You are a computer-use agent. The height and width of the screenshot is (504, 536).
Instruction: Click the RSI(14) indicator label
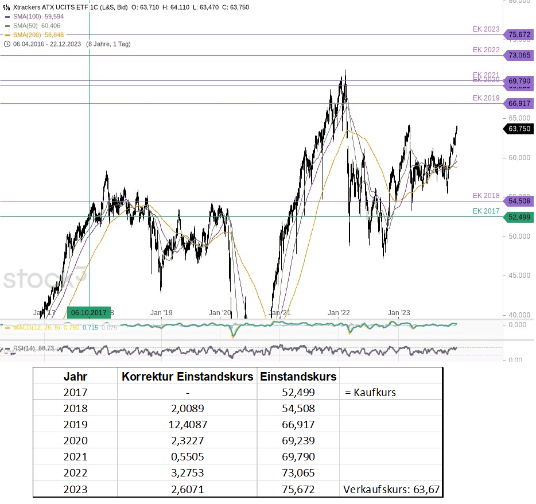[24, 348]
